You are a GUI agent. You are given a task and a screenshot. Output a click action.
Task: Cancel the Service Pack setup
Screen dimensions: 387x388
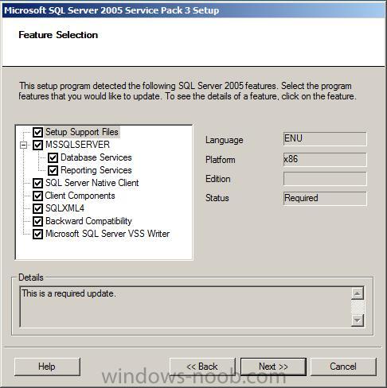point(343,367)
